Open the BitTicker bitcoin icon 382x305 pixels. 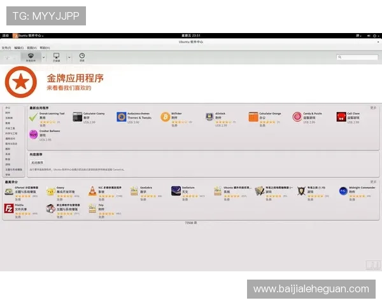pyautogui.click(x=165, y=117)
